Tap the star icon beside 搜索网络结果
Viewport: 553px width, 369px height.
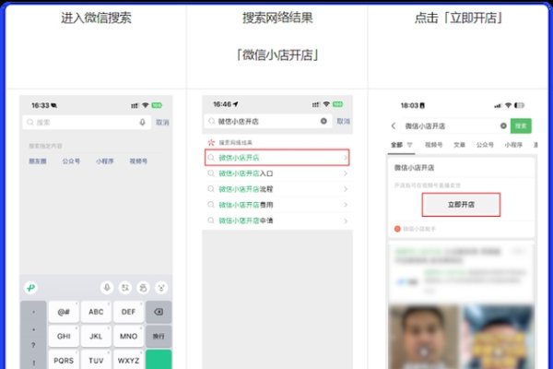211,142
